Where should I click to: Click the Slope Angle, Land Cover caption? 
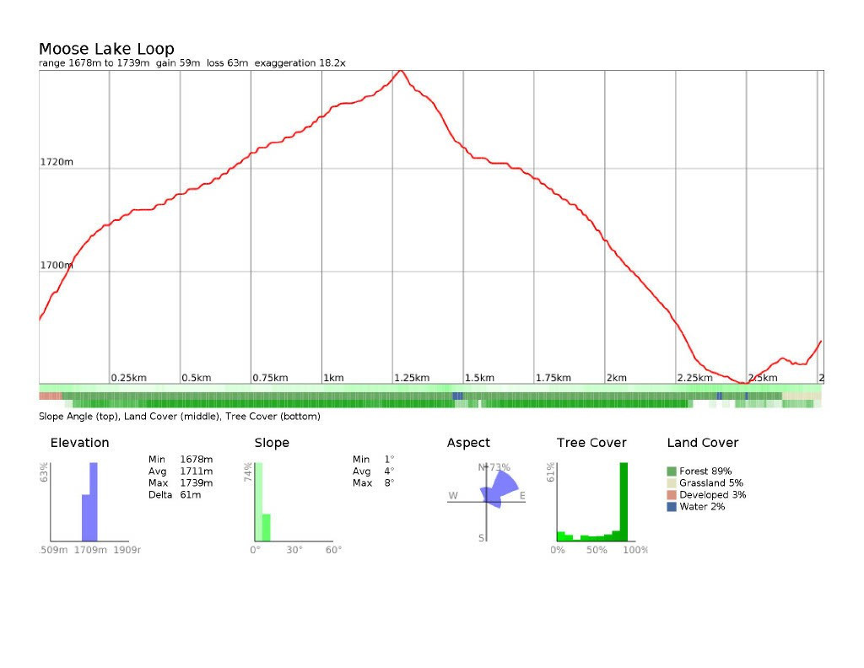pos(180,417)
